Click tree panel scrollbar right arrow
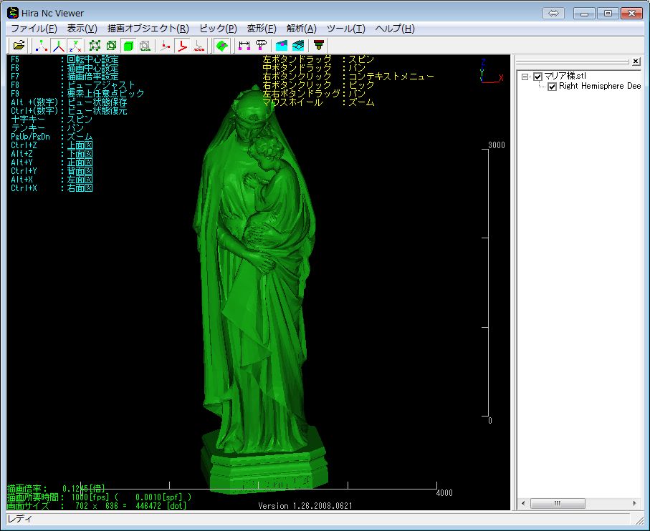650x531 pixels. pos(635,504)
